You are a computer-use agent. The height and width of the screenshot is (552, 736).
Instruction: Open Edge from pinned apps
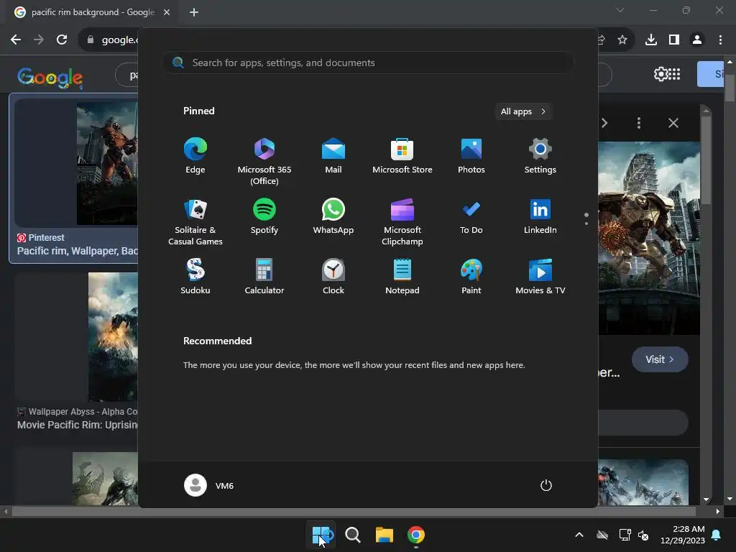coord(195,156)
